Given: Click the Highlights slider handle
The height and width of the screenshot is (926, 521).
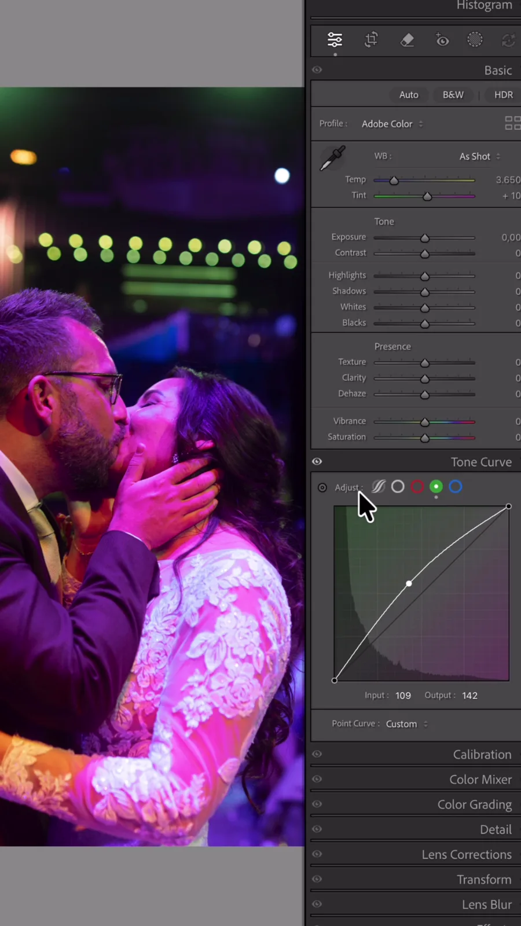Looking at the screenshot, I should [425, 276].
